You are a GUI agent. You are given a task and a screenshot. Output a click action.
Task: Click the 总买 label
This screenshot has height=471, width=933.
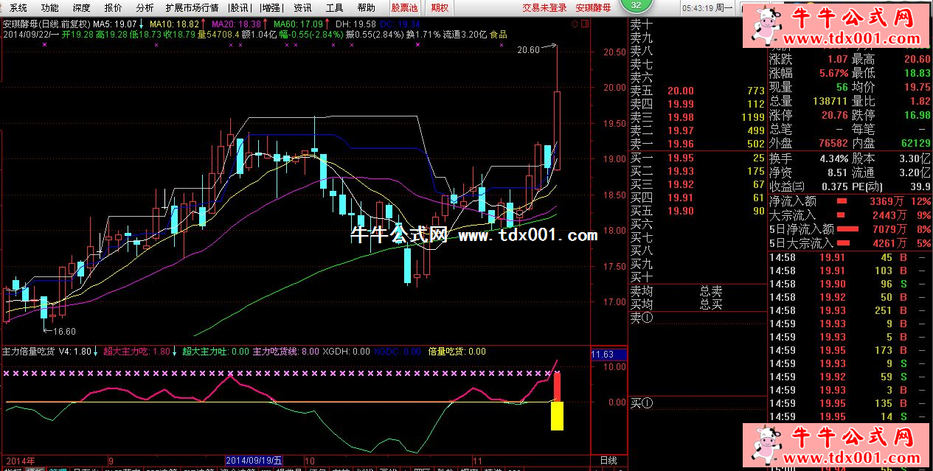click(711, 304)
